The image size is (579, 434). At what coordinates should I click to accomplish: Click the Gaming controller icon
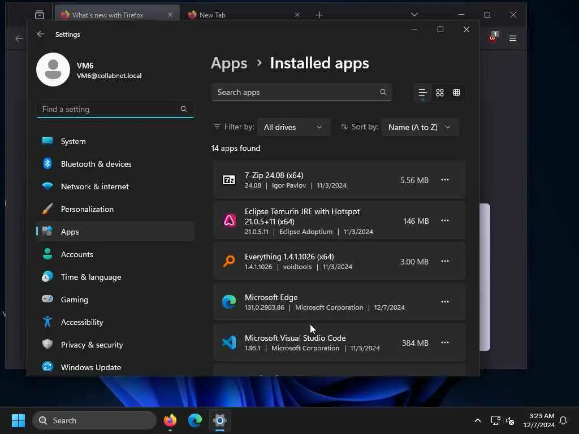pyautogui.click(x=47, y=298)
